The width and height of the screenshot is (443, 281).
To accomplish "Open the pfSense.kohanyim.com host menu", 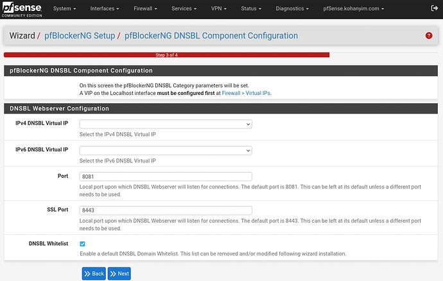I will click(354, 8).
